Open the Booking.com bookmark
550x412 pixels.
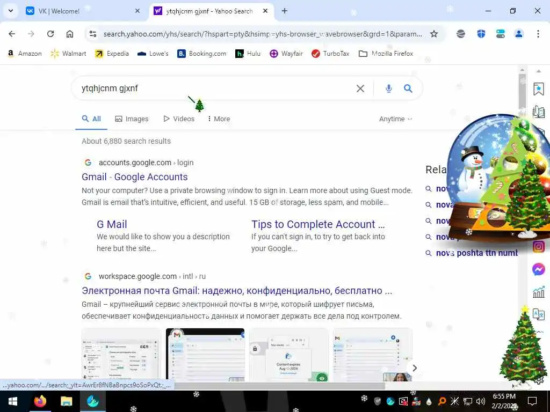click(202, 54)
